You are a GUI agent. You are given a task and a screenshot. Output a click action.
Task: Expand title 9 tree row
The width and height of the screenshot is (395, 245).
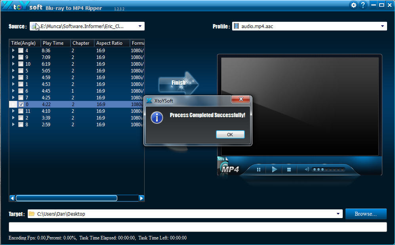pyautogui.click(x=13, y=57)
